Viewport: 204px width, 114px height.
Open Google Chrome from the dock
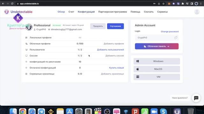pyautogui.click(x=23, y=111)
